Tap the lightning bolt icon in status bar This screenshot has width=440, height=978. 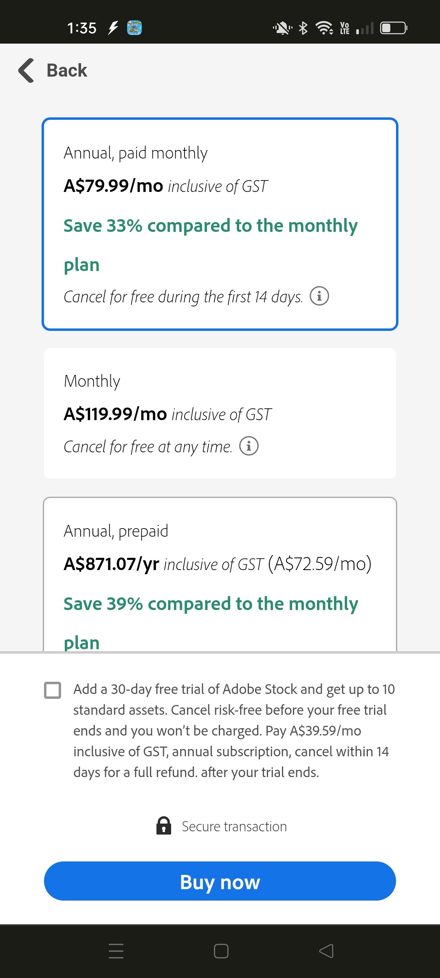pyautogui.click(x=112, y=27)
